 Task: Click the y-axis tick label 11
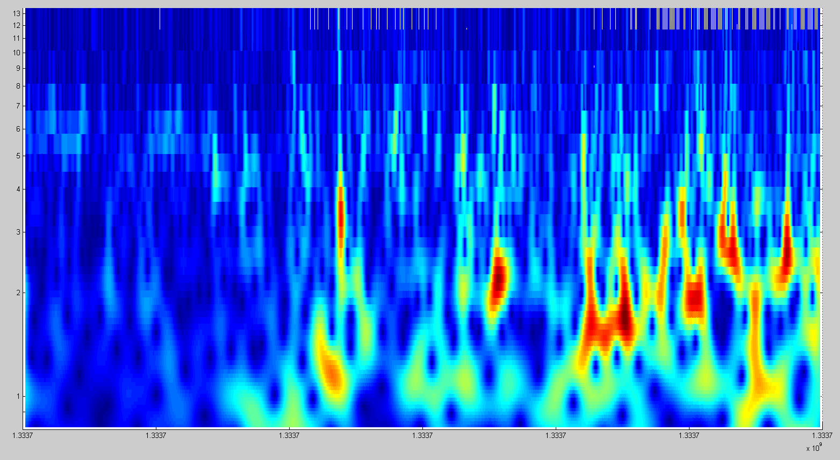click(17, 38)
